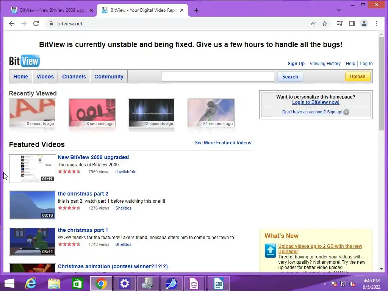This screenshot has height=291, width=388.
Task: Bookmark this tab with the star icon
Action: pos(325,23)
